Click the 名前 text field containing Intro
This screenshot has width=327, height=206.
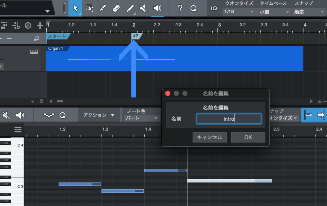point(229,119)
